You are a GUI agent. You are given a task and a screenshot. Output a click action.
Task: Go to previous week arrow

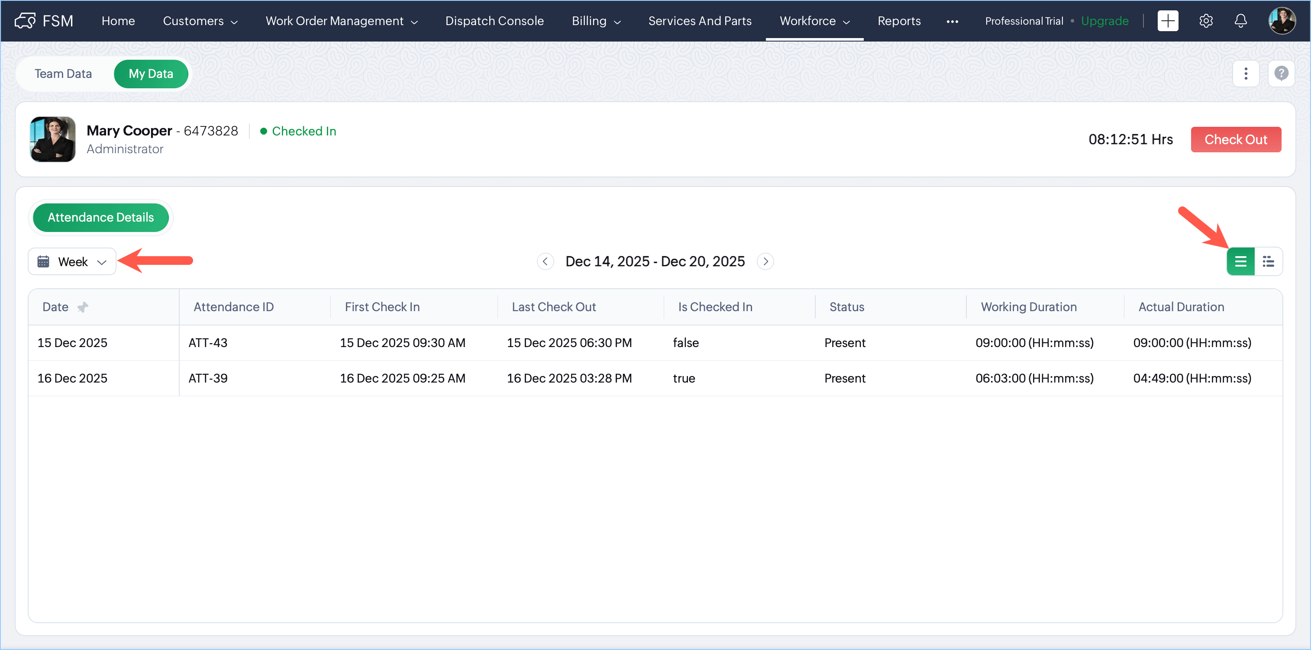pyautogui.click(x=545, y=261)
